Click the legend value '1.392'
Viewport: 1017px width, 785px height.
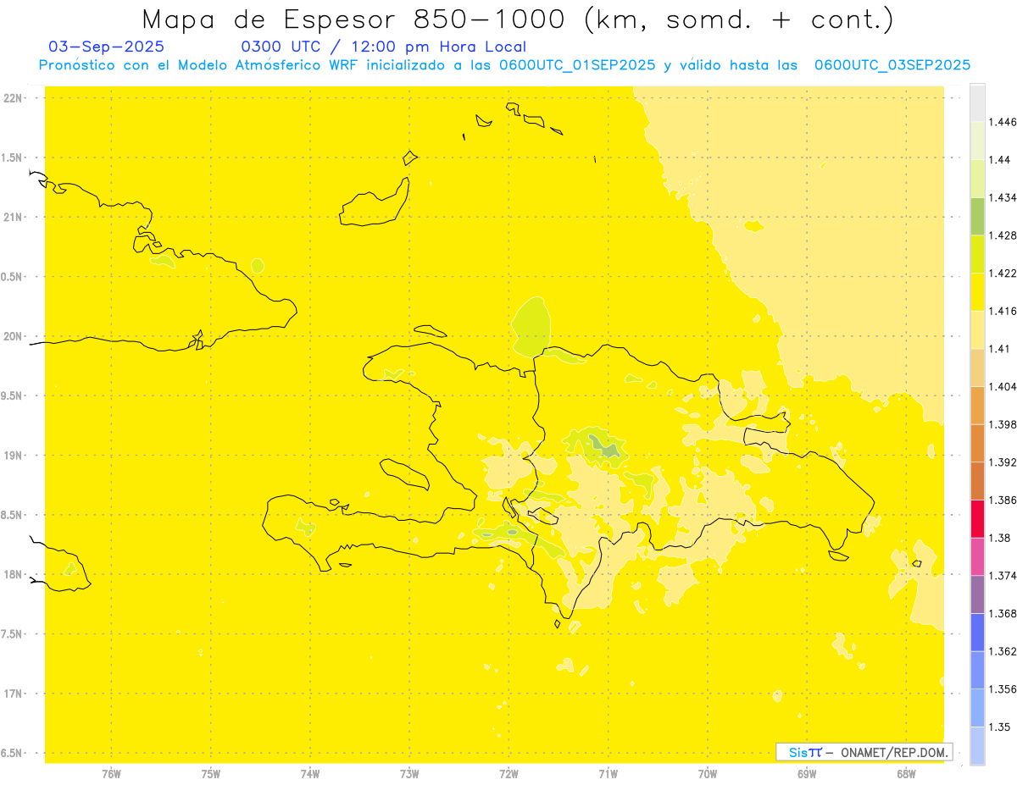click(x=1003, y=462)
